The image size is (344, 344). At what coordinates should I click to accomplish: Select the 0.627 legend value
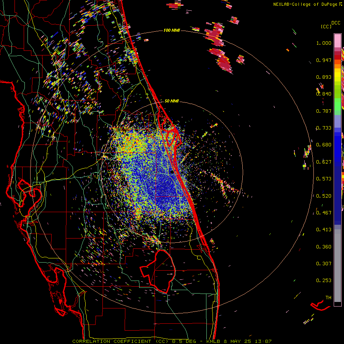(x=324, y=162)
